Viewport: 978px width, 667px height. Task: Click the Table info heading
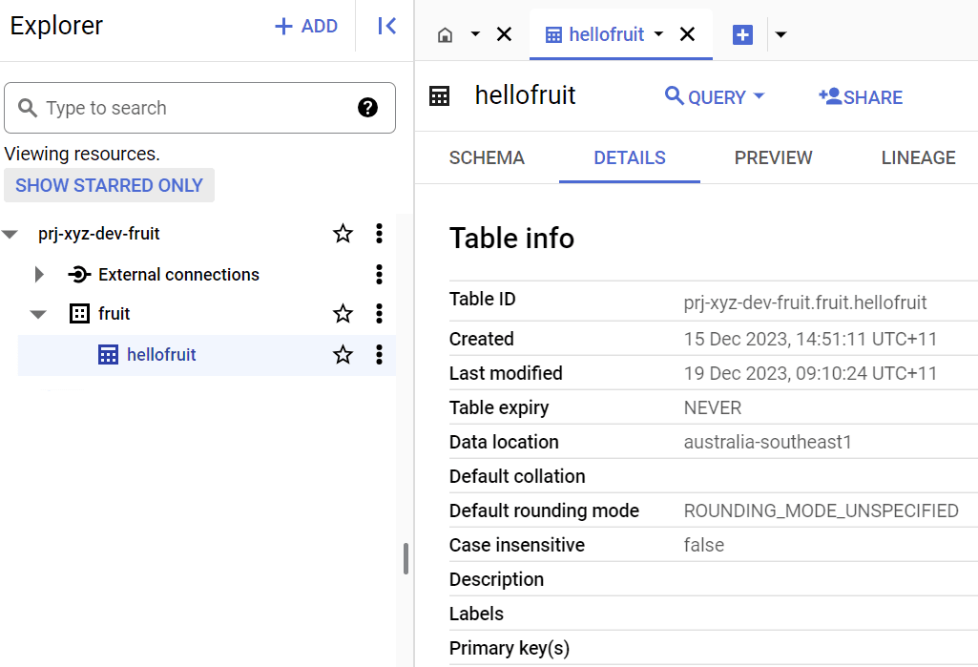point(511,239)
